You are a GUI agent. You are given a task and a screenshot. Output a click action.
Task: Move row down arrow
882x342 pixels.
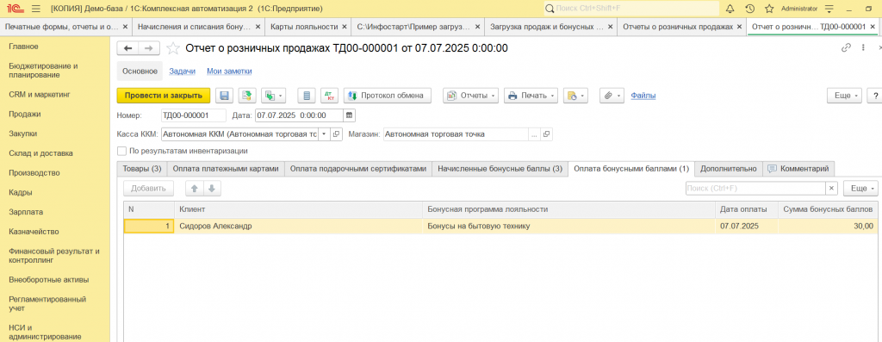tap(213, 189)
